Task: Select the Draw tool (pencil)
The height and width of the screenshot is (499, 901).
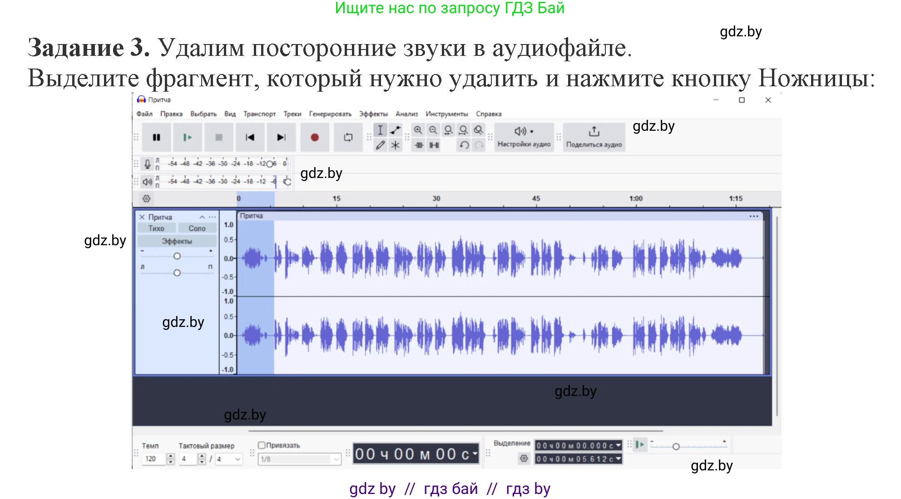Action: [x=380, y=146]
